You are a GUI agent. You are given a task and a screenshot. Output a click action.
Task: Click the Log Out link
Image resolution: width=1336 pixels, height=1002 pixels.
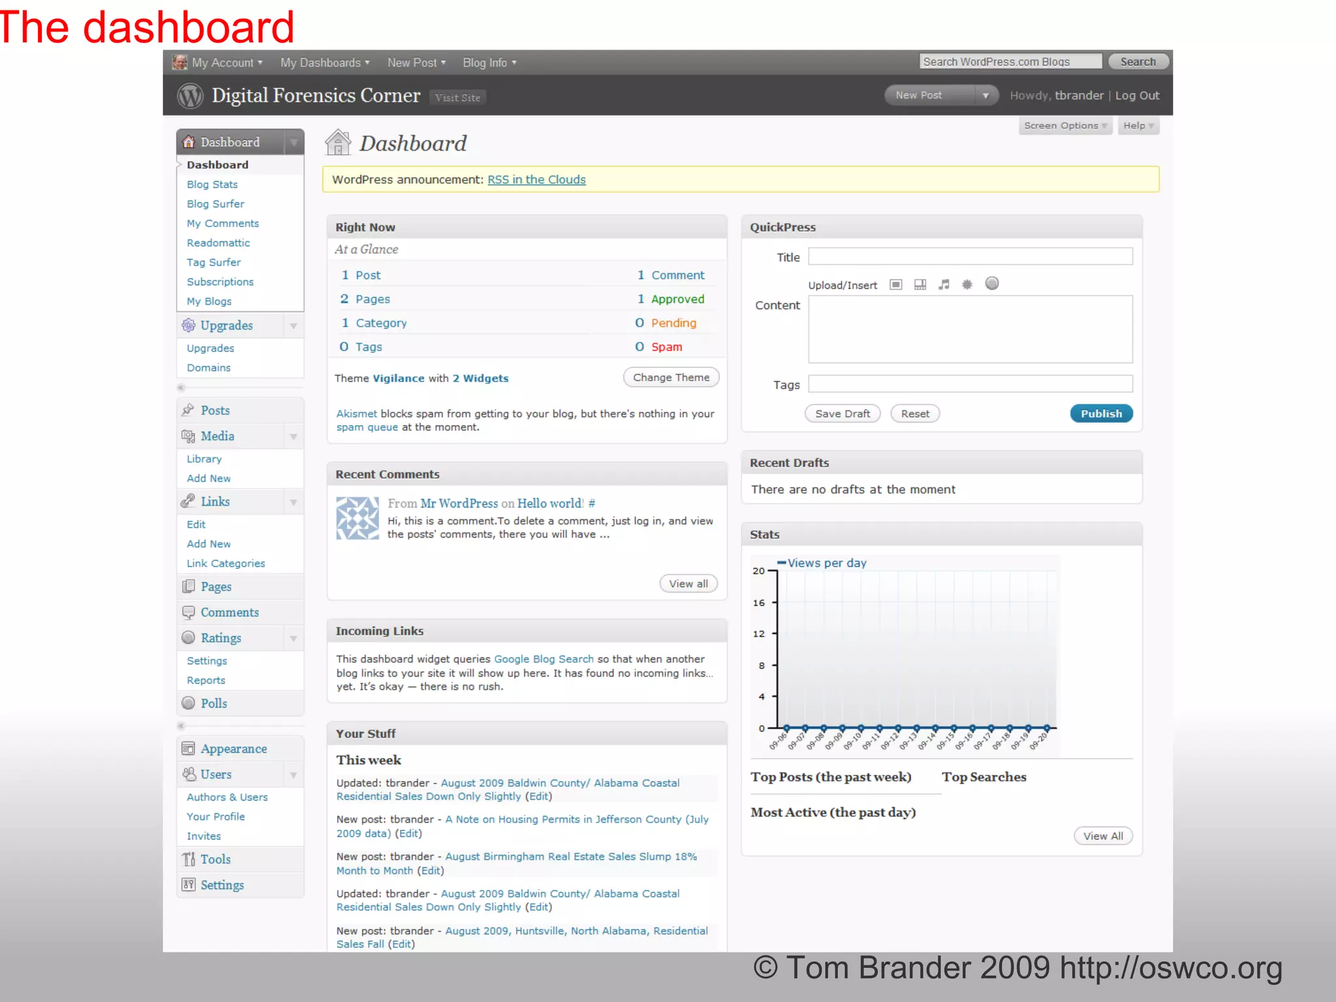click(1137, 95)
